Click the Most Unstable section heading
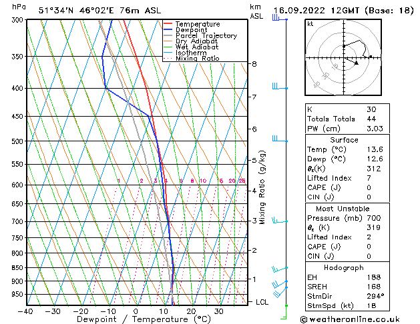This screenshot has height=324, width=420. tap(343, 209)
